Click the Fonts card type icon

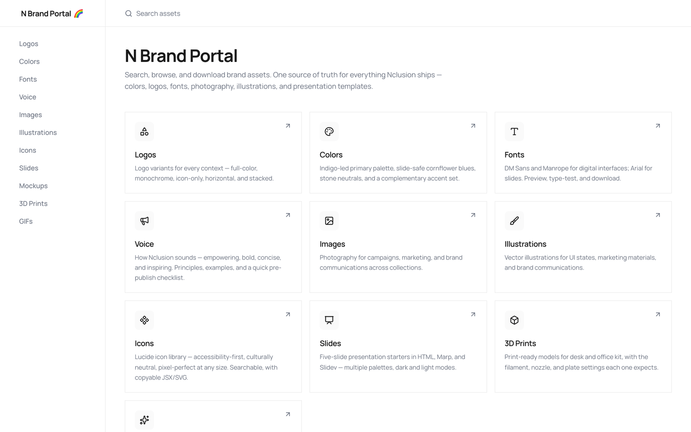click(x=514, y=132)
